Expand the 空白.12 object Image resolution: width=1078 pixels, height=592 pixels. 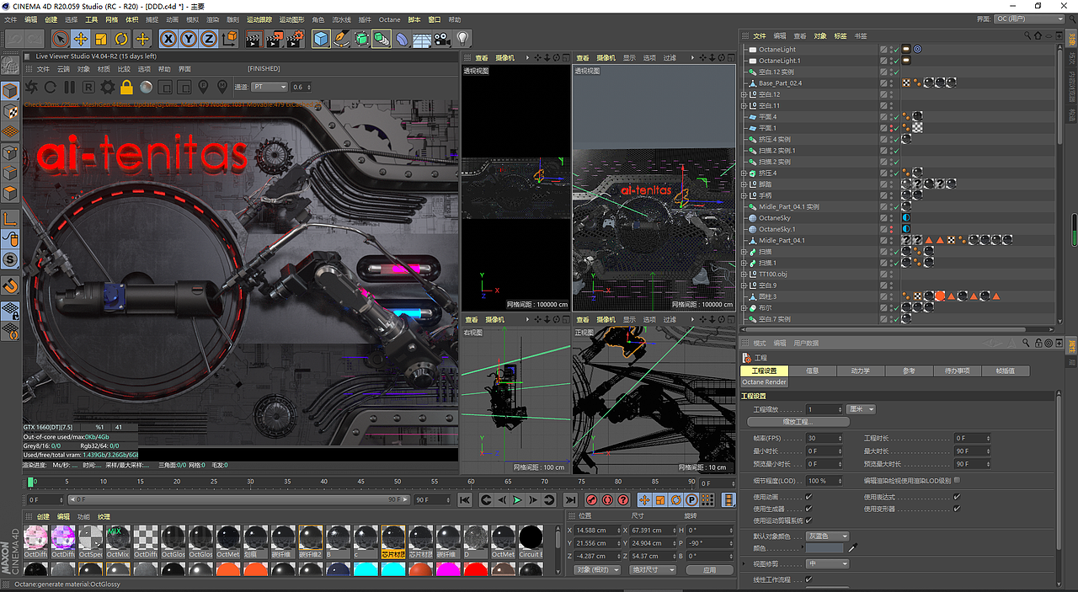pyautogui.click(x=744, y=94)
